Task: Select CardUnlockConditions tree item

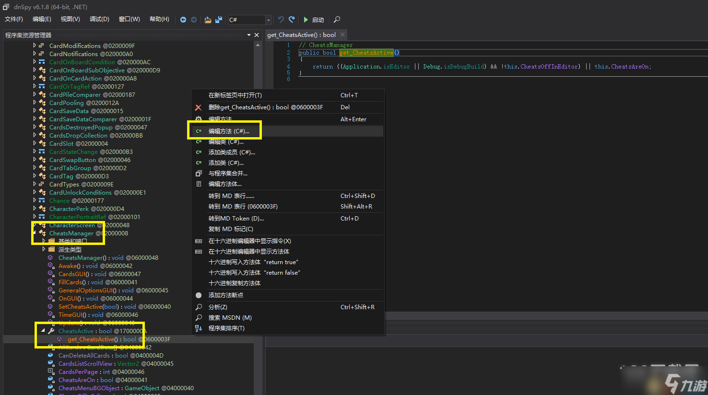Action: pyautogui.click(x=97, y=192)
